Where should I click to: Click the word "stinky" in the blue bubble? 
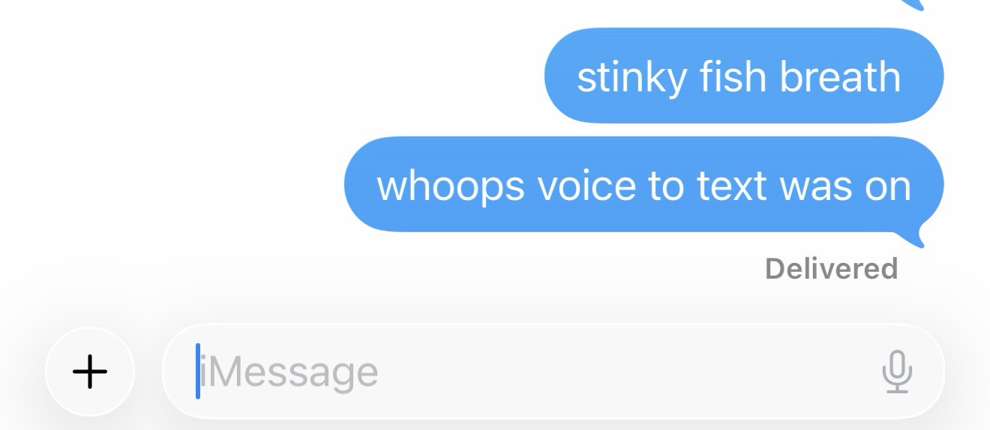tap(631, 78)
